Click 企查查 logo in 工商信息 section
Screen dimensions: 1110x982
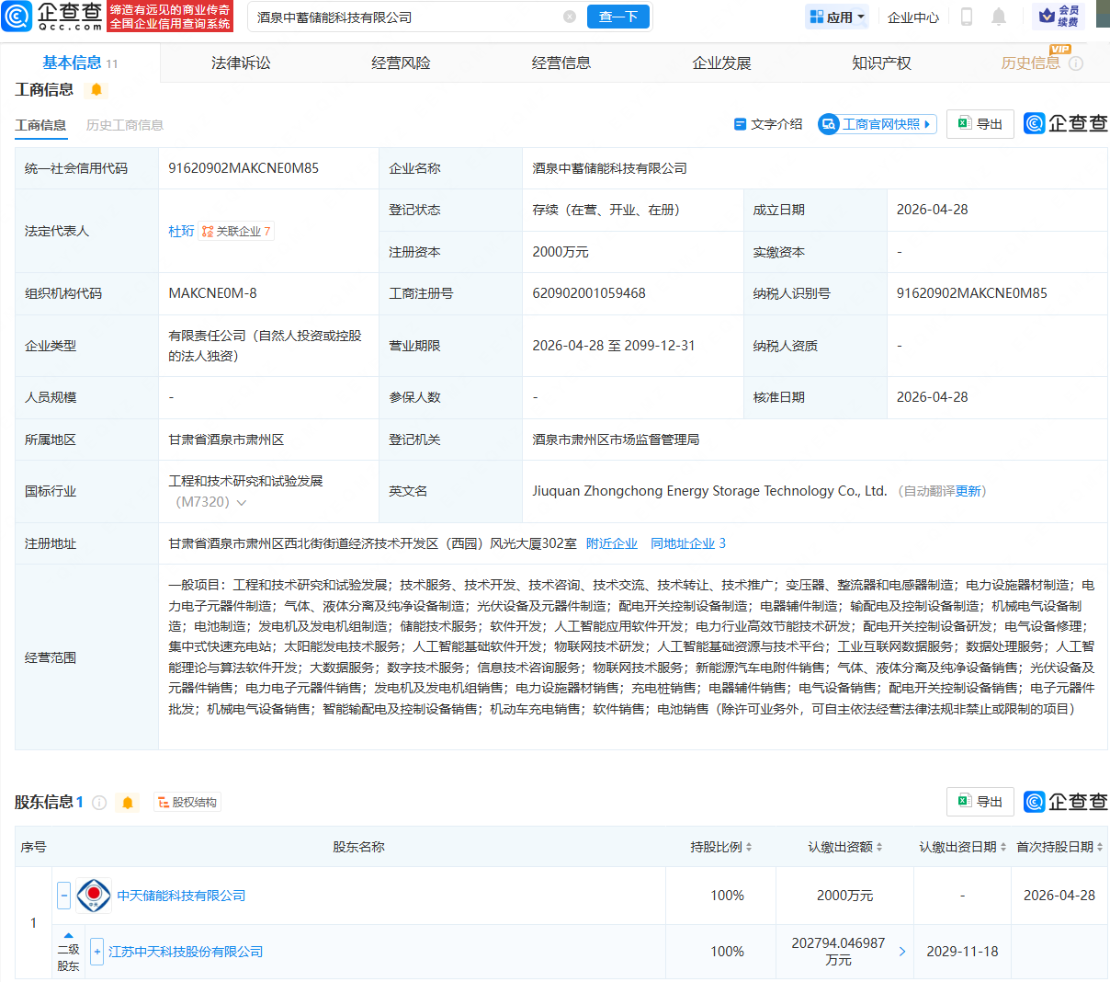[1066, 123]
